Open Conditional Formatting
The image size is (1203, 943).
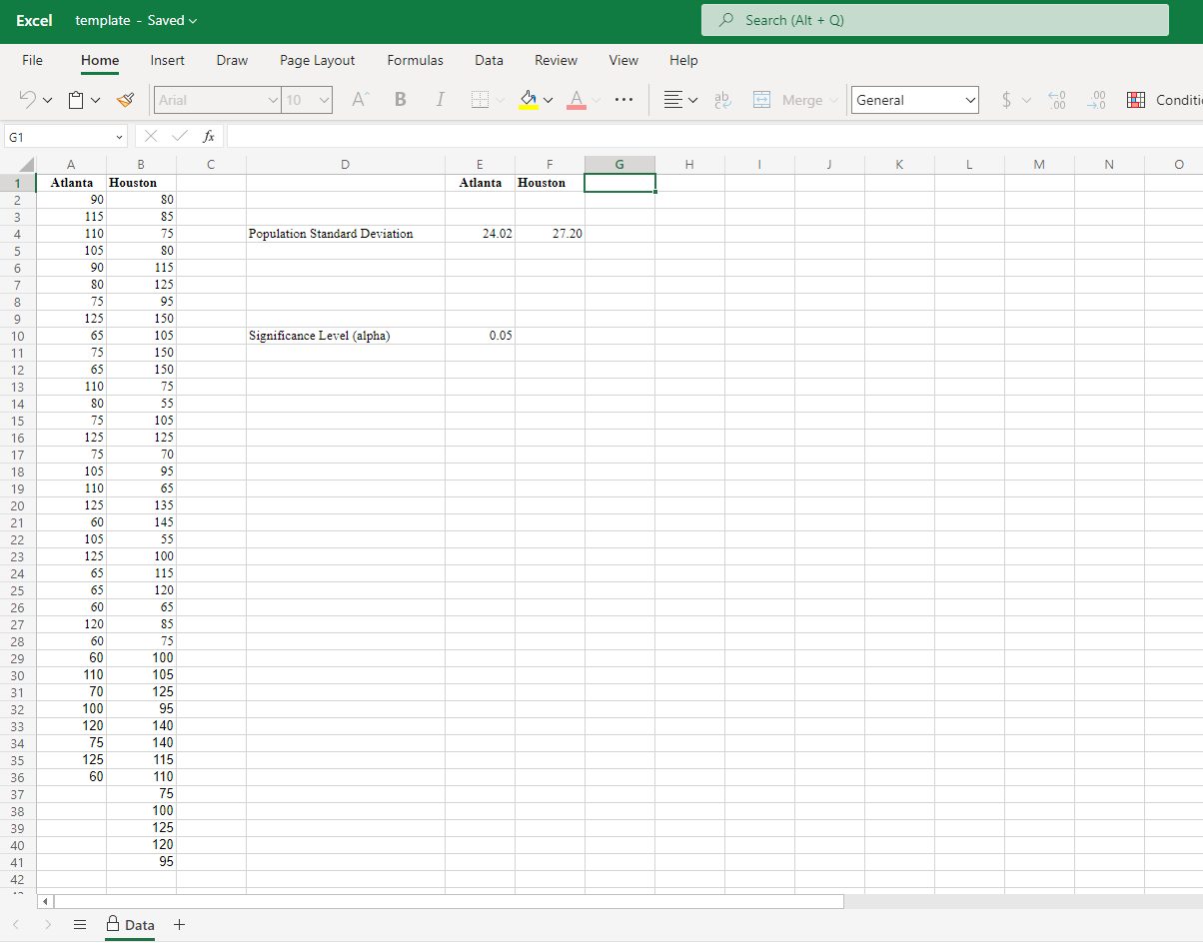[x=1165, y=100]
